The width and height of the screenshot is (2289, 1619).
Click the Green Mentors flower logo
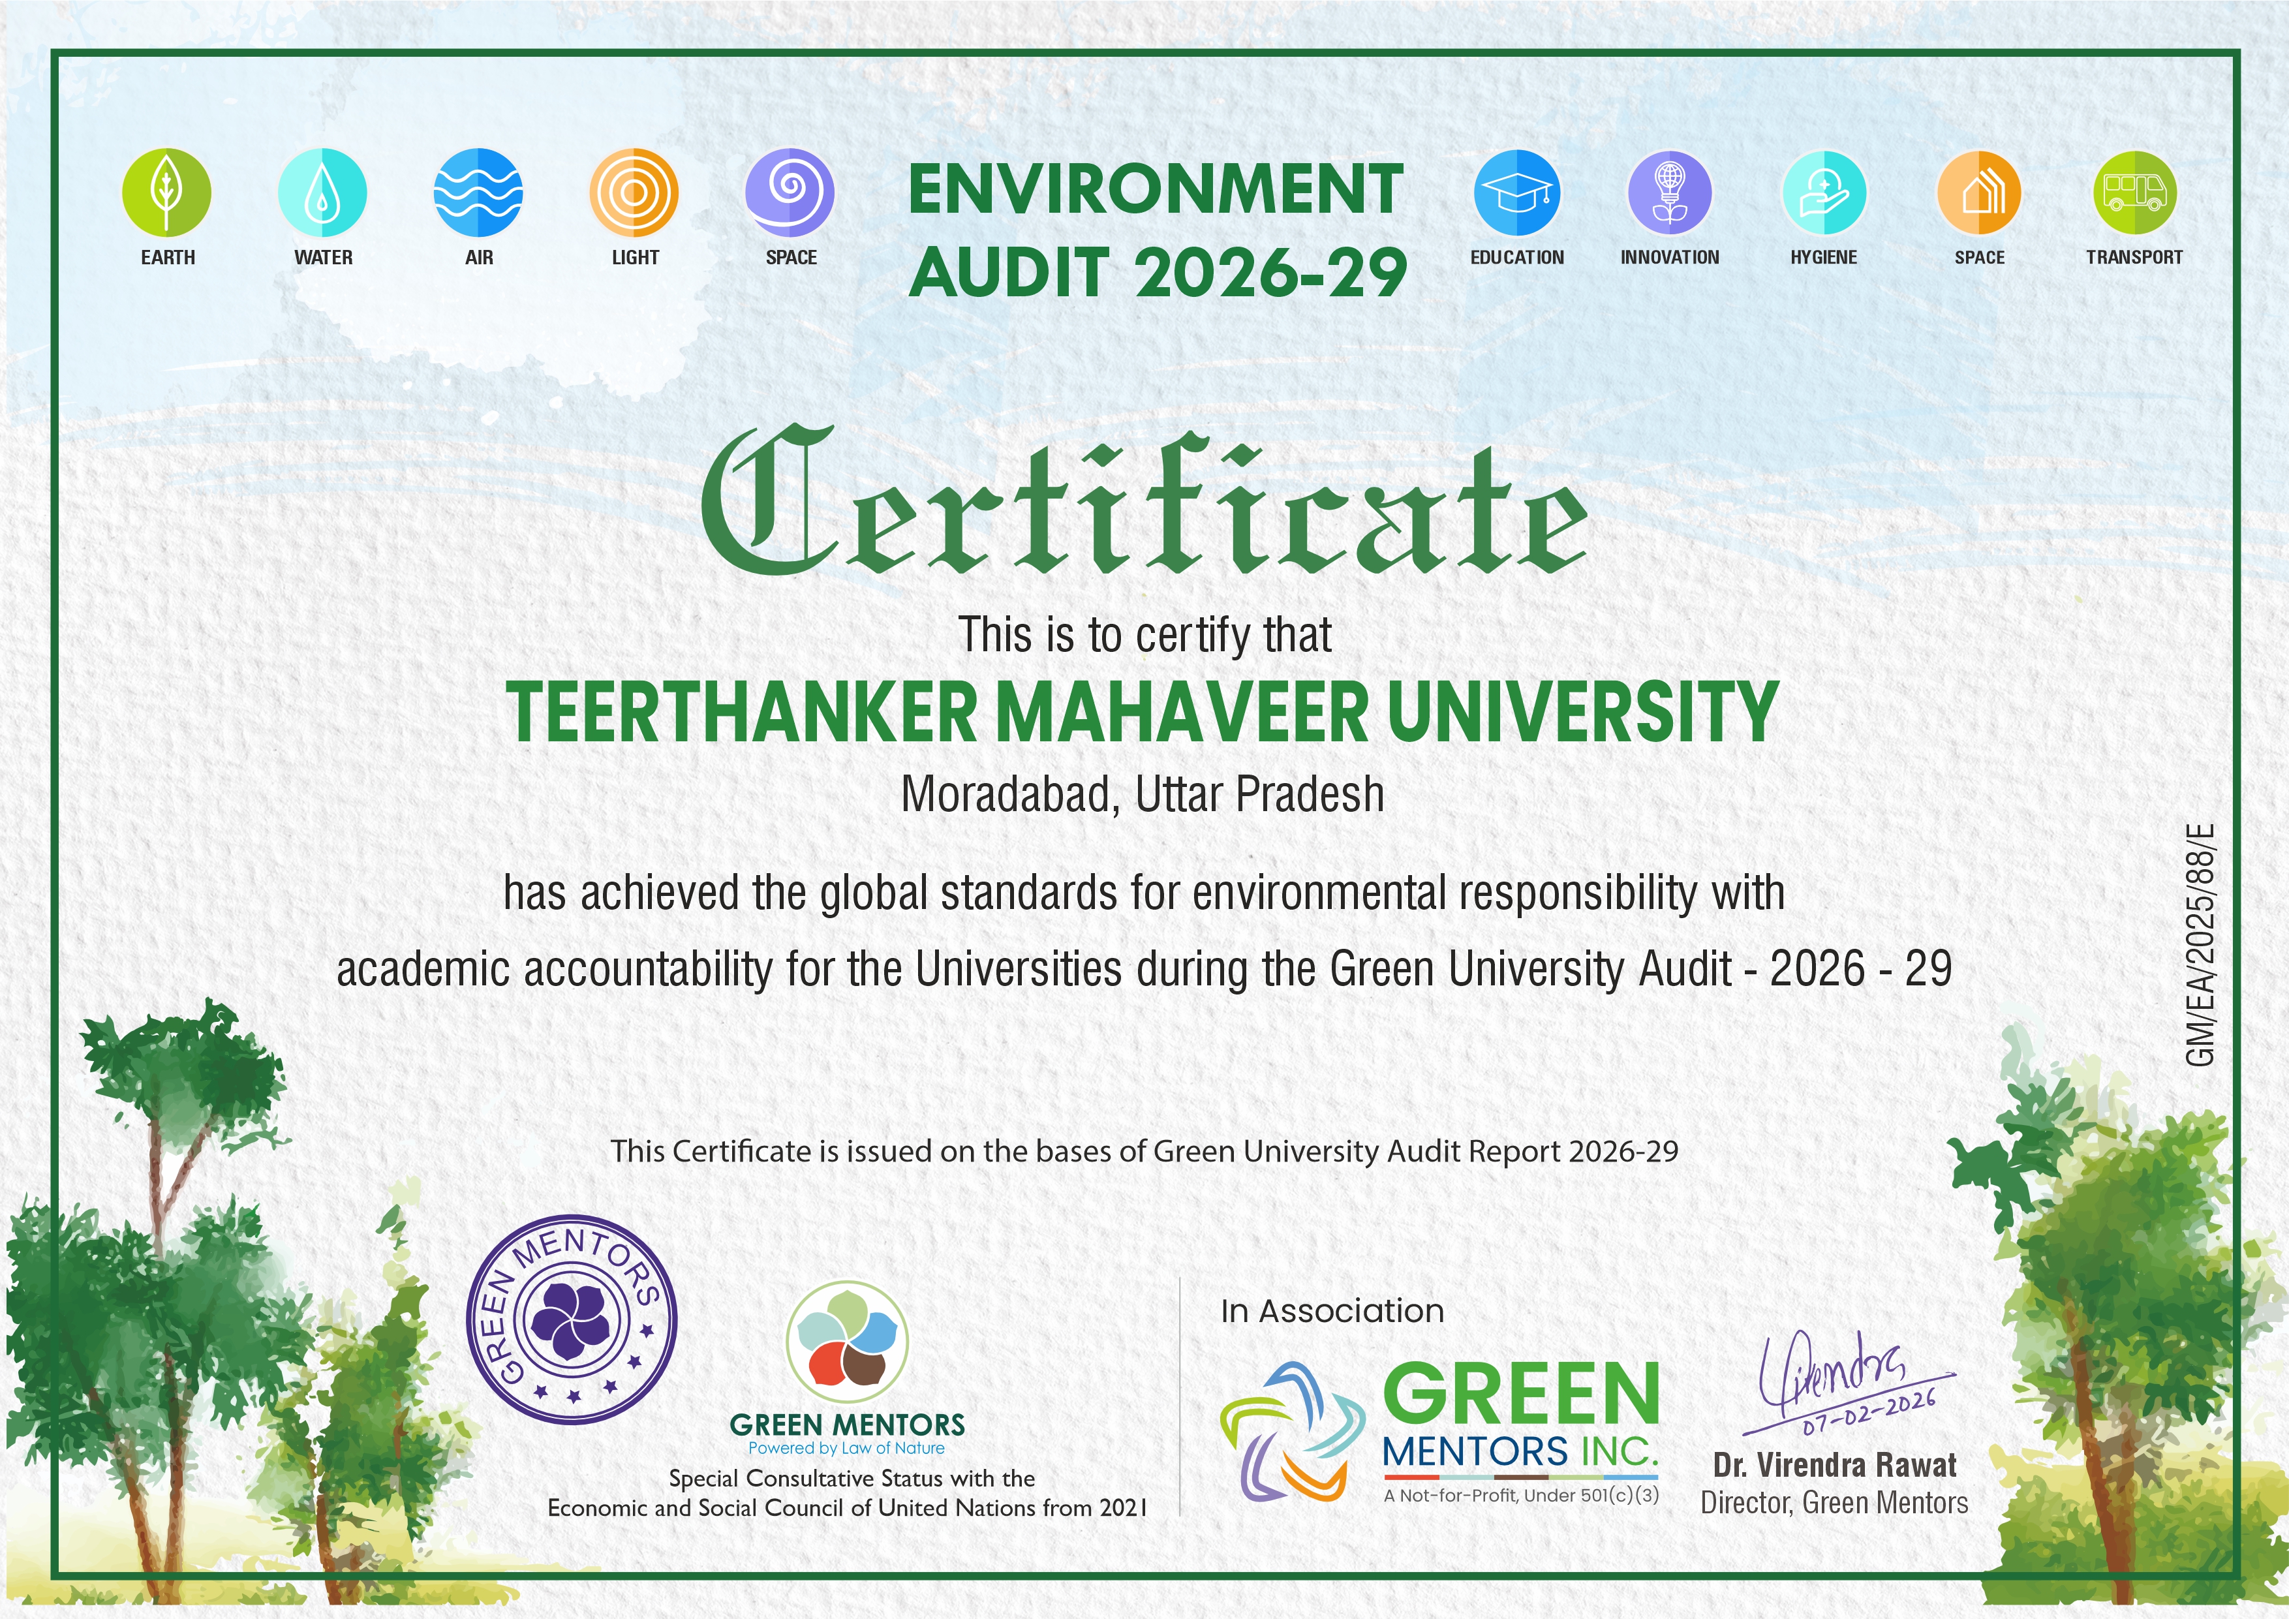(x=848, y=1342)
